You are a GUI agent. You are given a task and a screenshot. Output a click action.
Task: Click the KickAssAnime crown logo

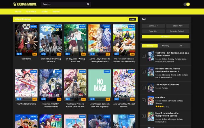(x=25, y=4)
